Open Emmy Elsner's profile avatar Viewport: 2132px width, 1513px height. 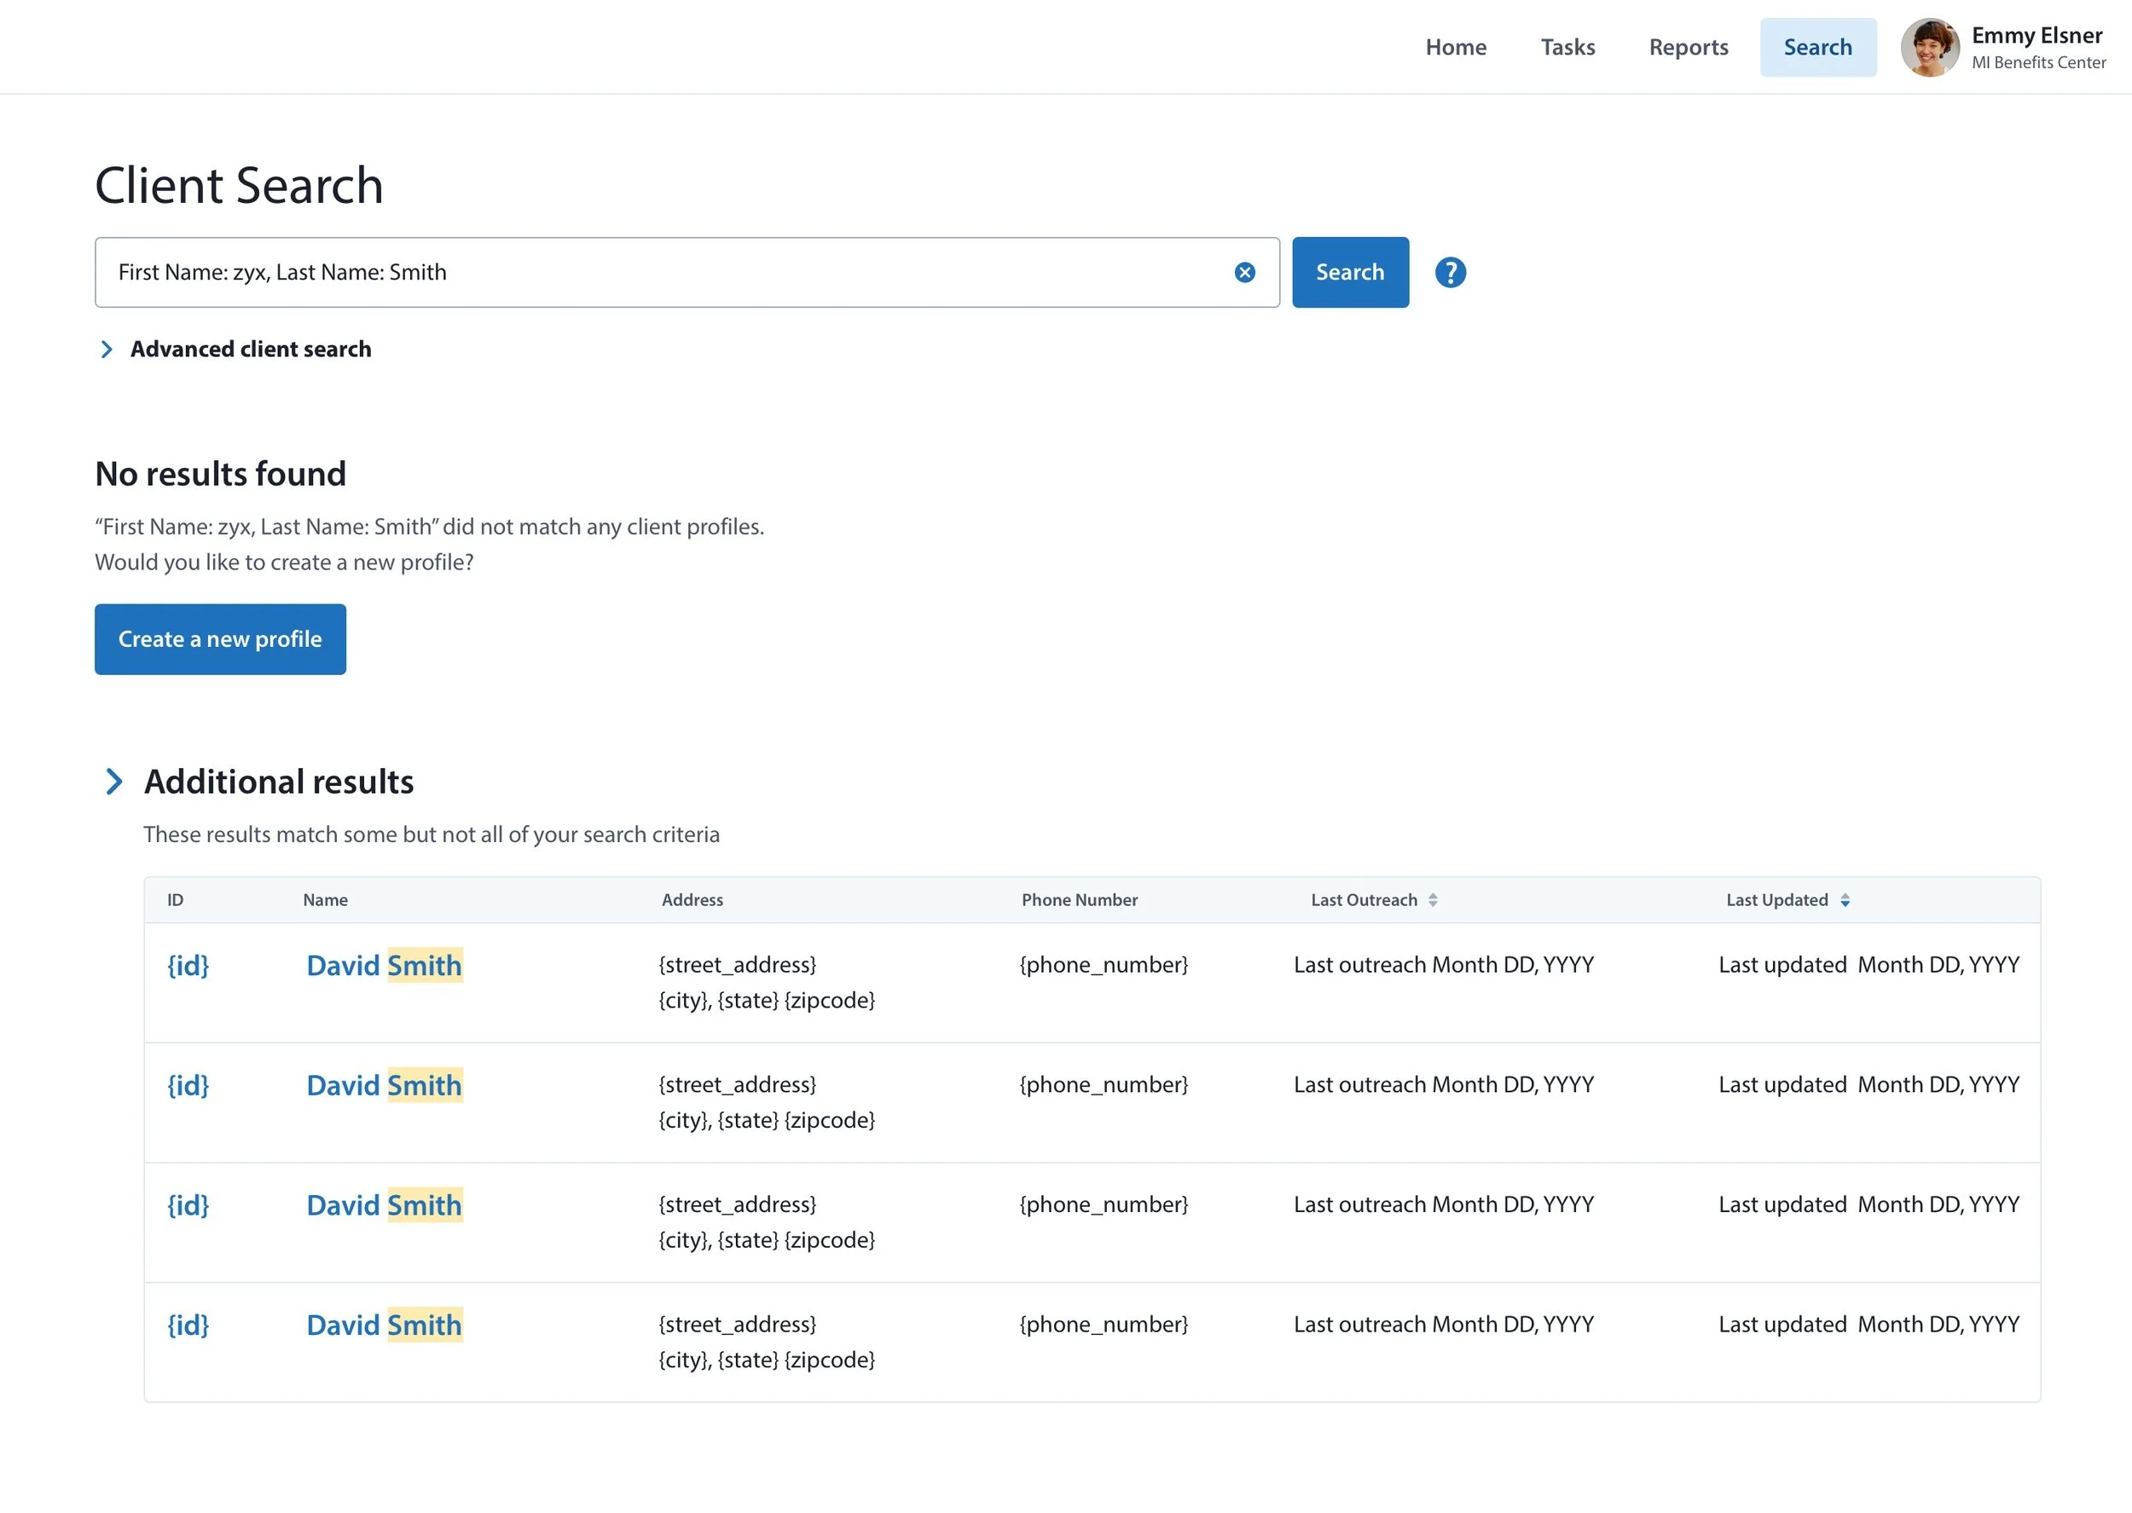coord(1930,48)
